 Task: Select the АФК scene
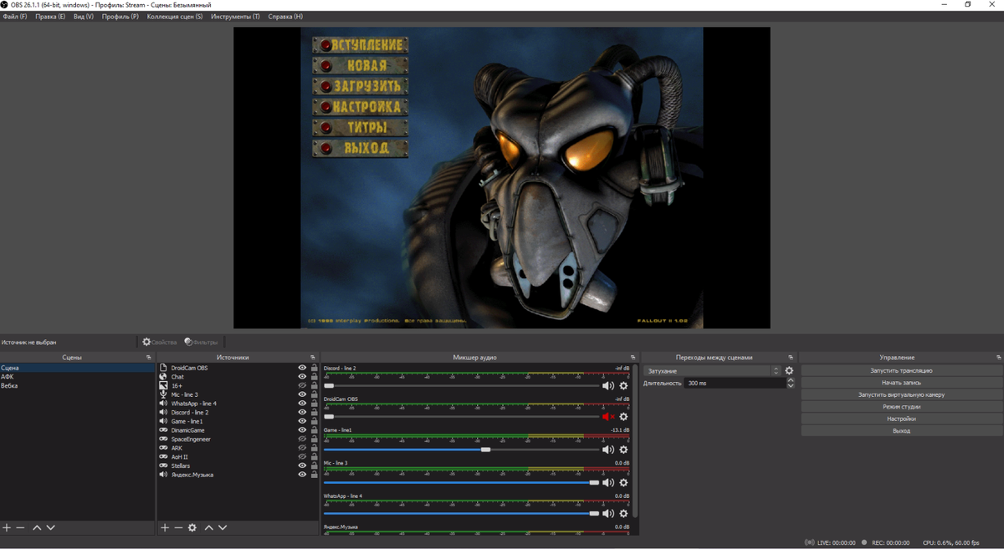tap(77, 377)
